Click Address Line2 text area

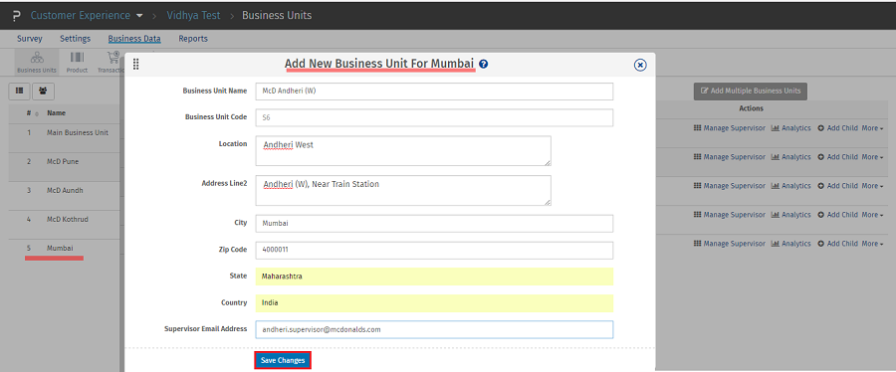(x=403, y=190)
